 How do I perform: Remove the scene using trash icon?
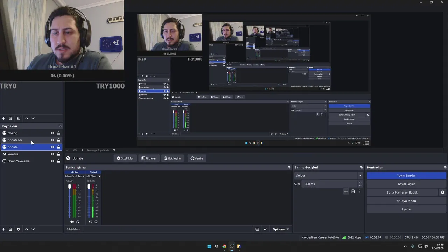tap(10, 118)
